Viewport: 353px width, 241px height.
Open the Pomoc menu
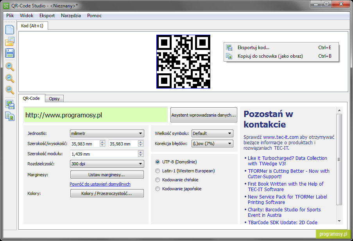(94, 16)
